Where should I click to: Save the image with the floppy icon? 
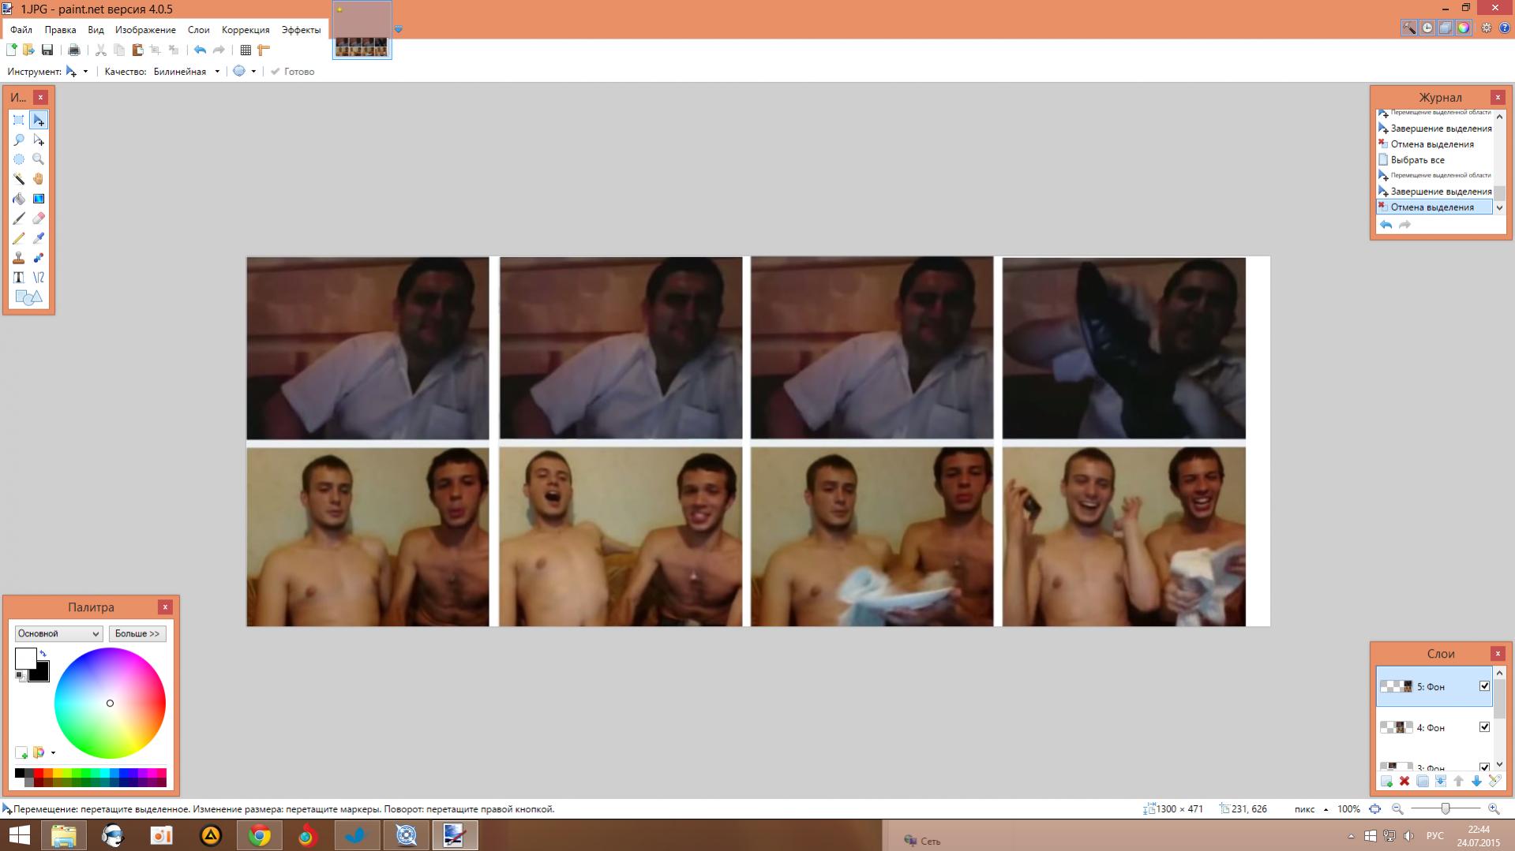click(47, 50)
